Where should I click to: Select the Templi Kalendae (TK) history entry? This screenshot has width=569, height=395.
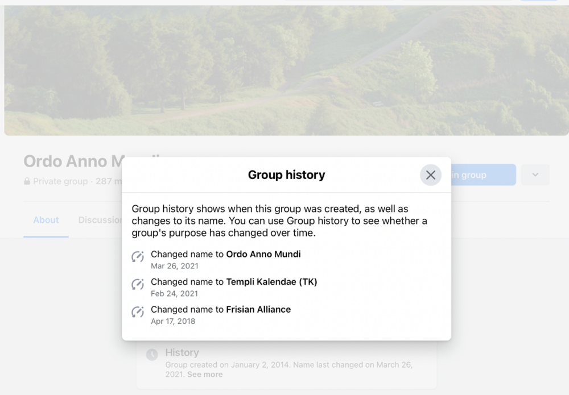[x=234, y=287]
